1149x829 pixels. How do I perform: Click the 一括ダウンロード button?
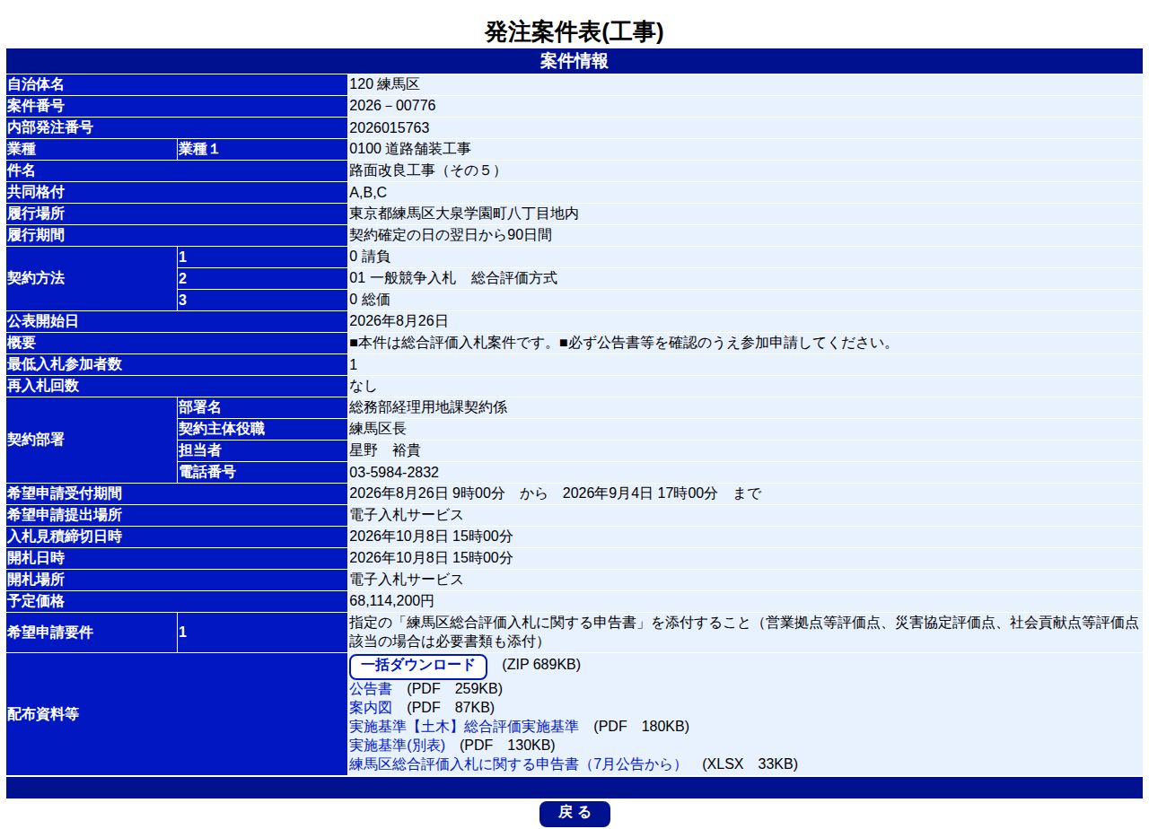click(x=417, y=667)
